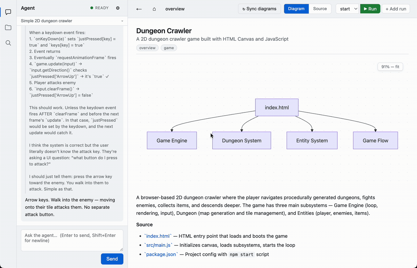Select the Dungeon System diagram node
This screenshot has width=417, height=268.
[x=242, y=141]
